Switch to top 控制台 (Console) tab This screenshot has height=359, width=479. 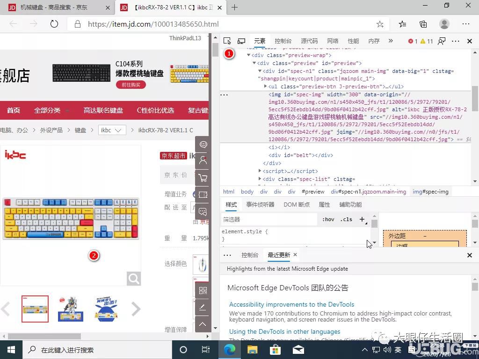[x=283, y=41]
